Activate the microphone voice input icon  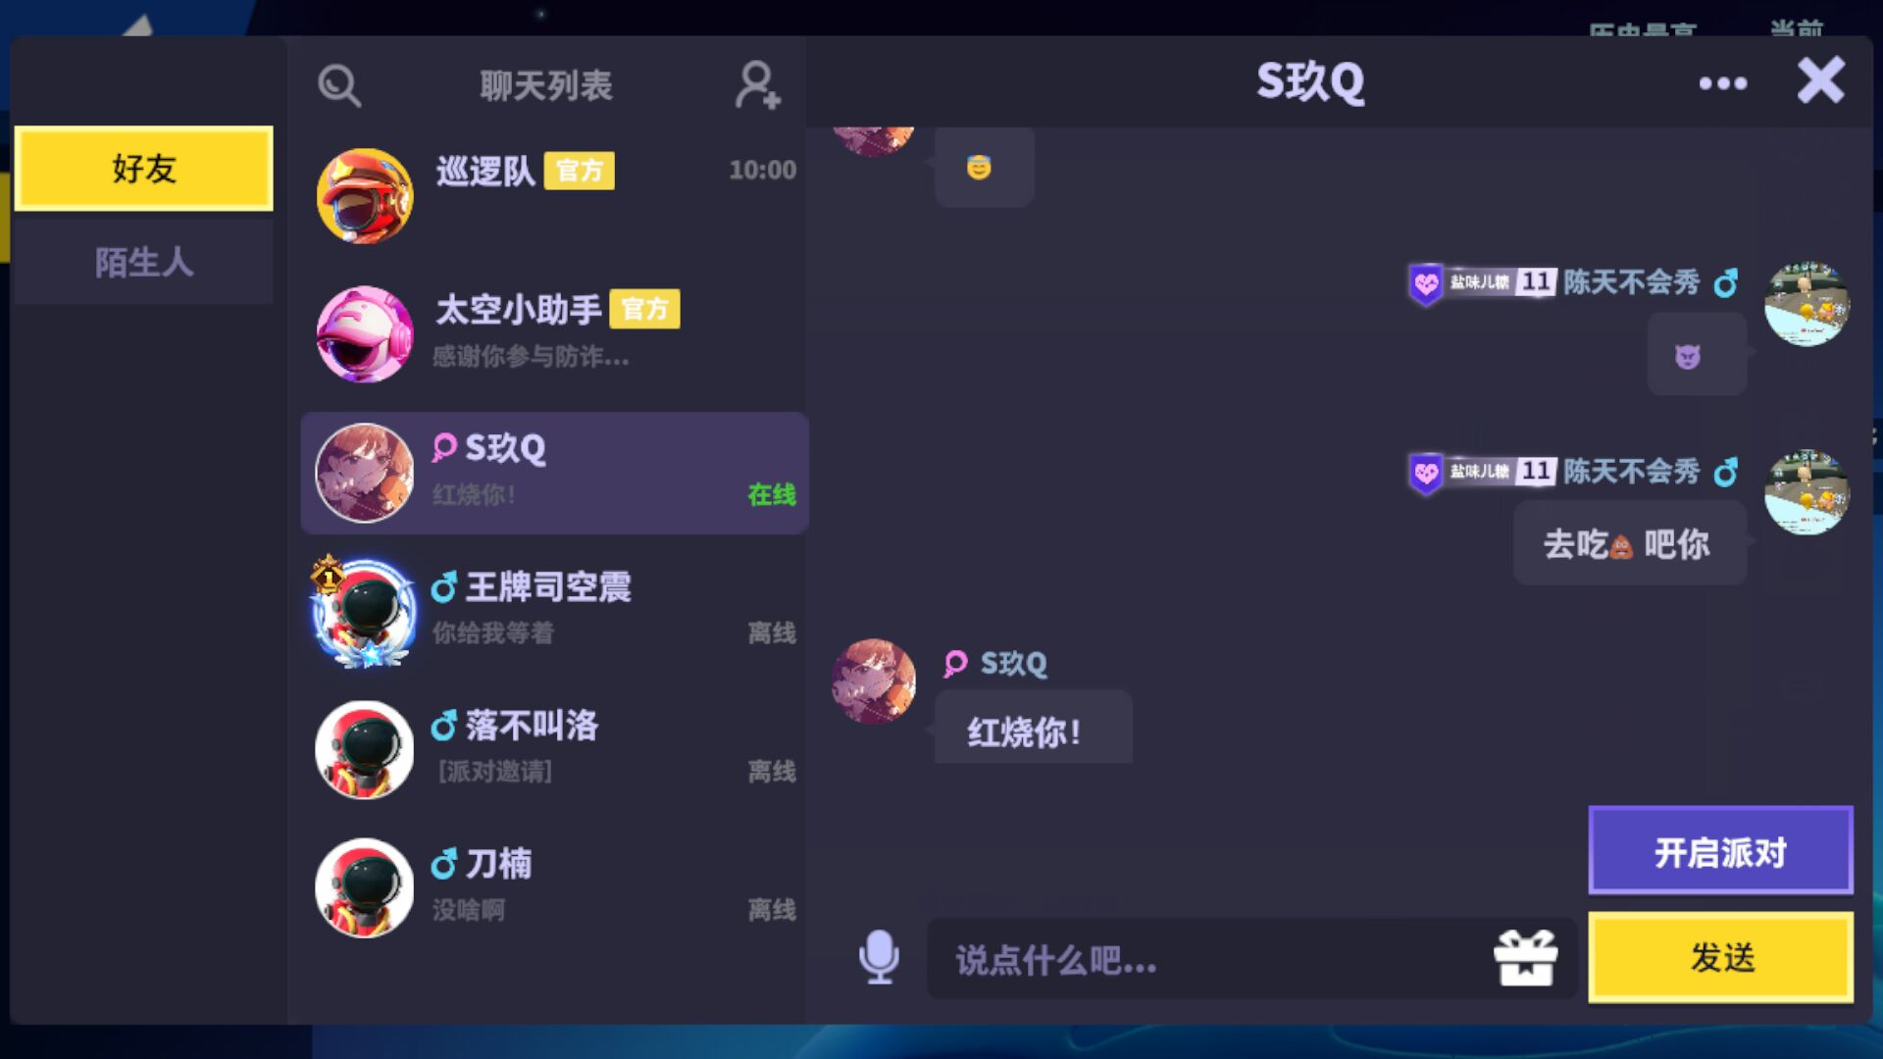click(x=879, y=957)
